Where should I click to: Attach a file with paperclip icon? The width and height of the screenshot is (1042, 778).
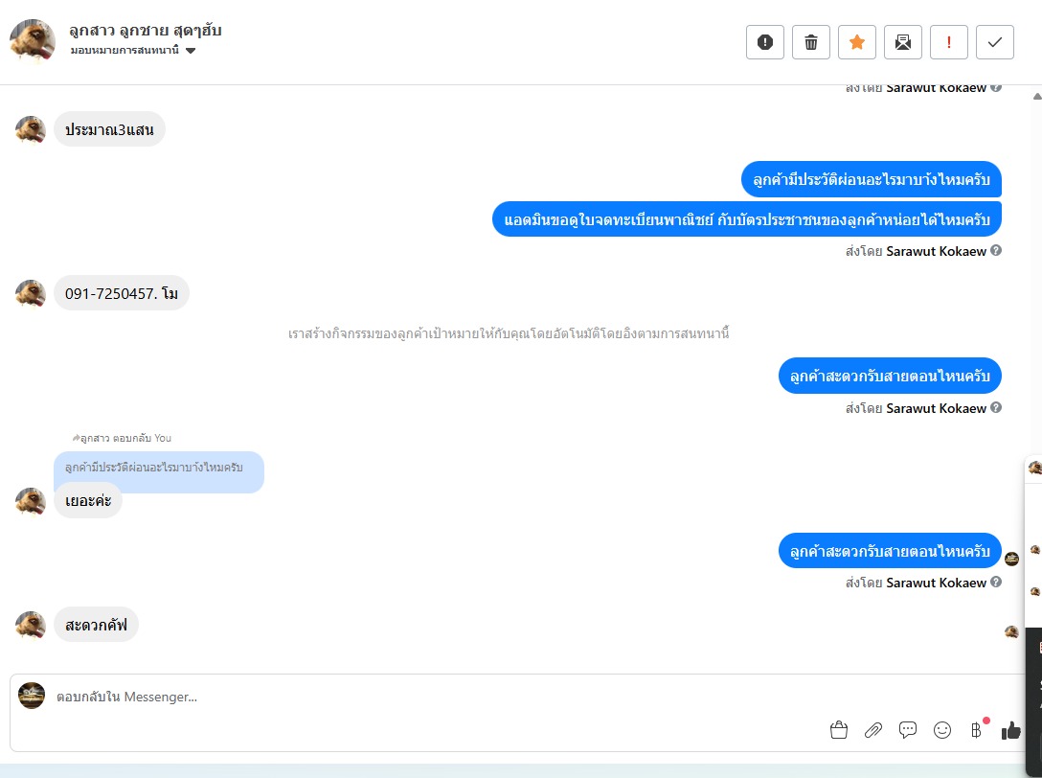tap(873, 730)
